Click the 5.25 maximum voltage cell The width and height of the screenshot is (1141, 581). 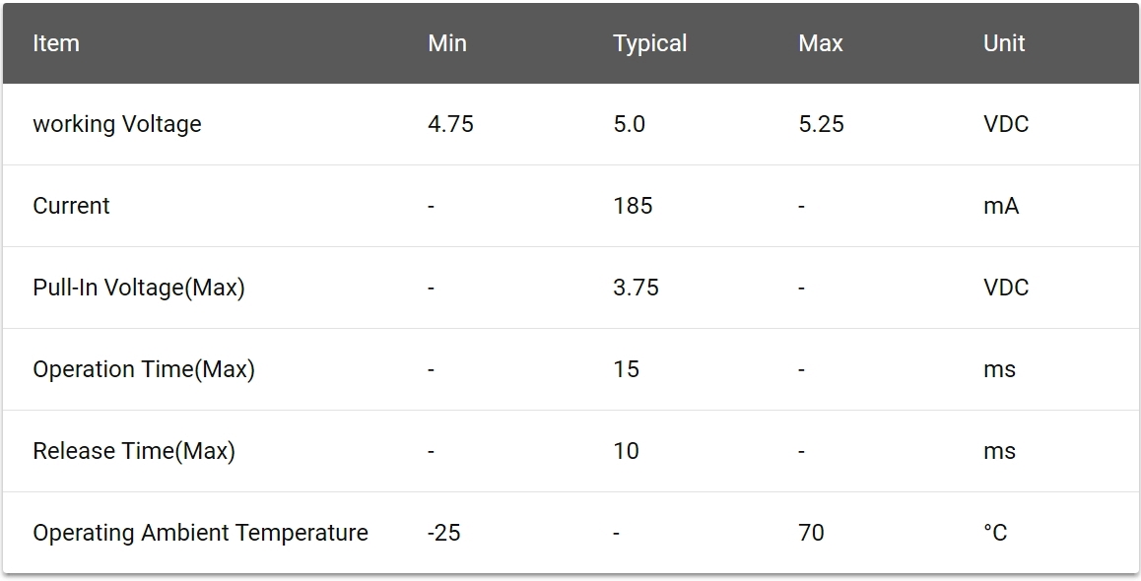click(x=821, y=124)
